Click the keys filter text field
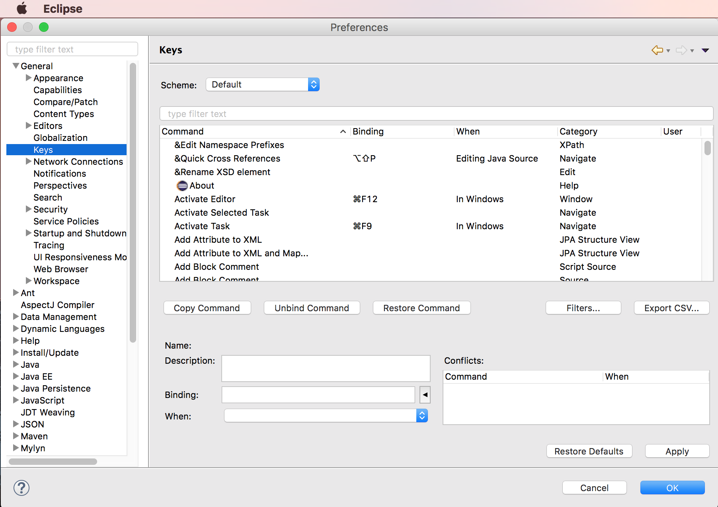The width and height of the screenshot is (718, 507). click(x=436, y=114)
